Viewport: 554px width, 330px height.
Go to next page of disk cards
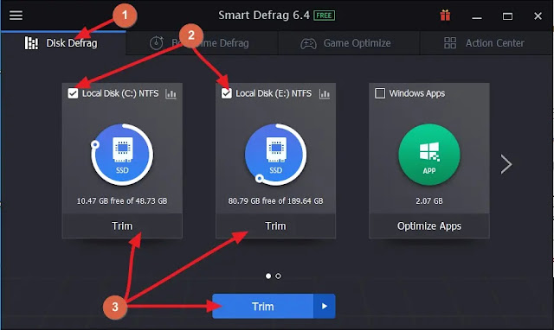(x=506, y=164)
